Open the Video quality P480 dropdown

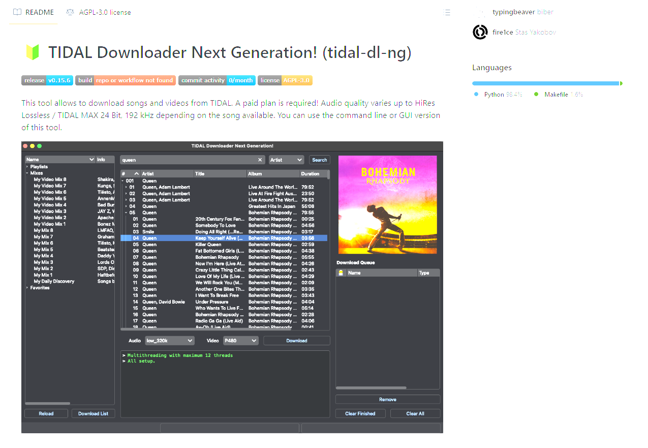coord(241,341)
